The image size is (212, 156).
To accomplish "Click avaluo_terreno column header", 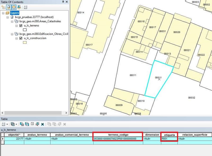I will [x=37, y=135].
